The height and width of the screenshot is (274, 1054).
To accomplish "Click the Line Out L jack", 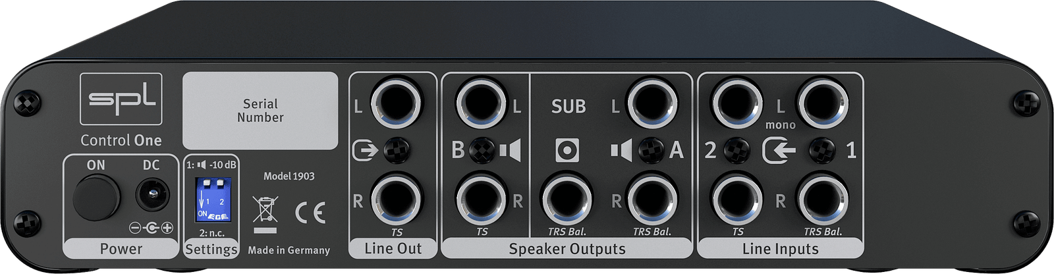I will (396, 103).
